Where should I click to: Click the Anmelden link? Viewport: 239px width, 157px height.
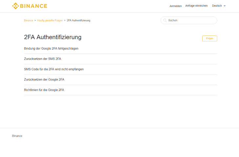(x=176, y=6)
